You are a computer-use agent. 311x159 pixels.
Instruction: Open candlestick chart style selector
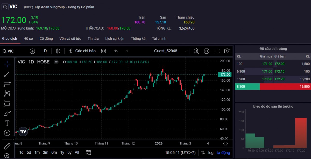[x=58, y=51]
